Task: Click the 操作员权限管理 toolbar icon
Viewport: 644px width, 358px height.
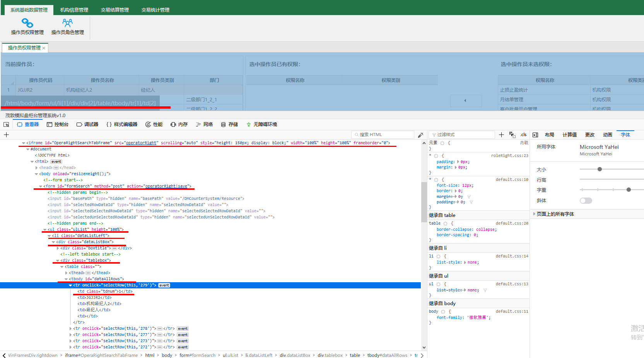Action: pos(27,23)
